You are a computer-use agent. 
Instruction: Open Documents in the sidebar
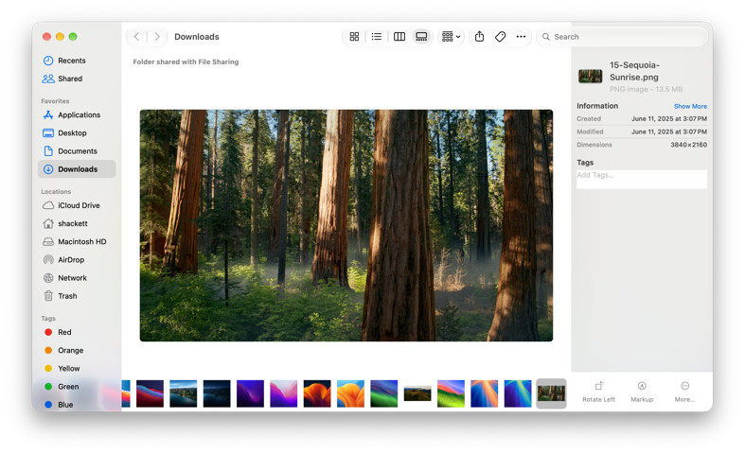click(77, 151)
